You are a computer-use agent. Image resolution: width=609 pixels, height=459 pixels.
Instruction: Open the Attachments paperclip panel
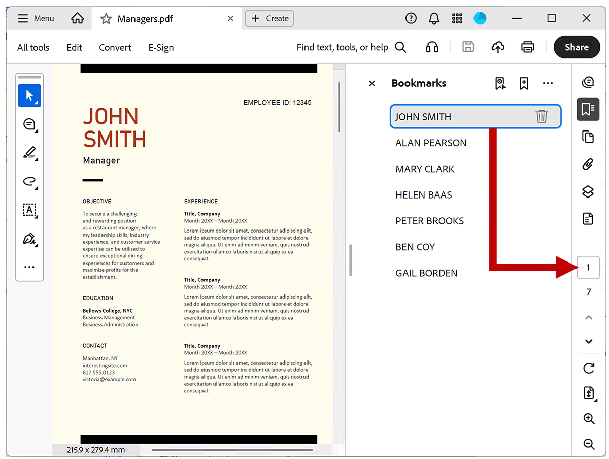tap(588, 164)
